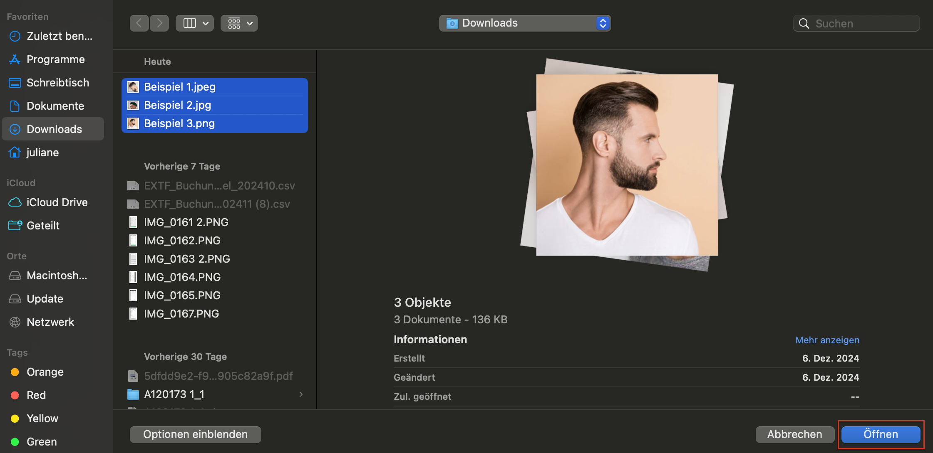Click the back navigation arrow

(139, 23)
